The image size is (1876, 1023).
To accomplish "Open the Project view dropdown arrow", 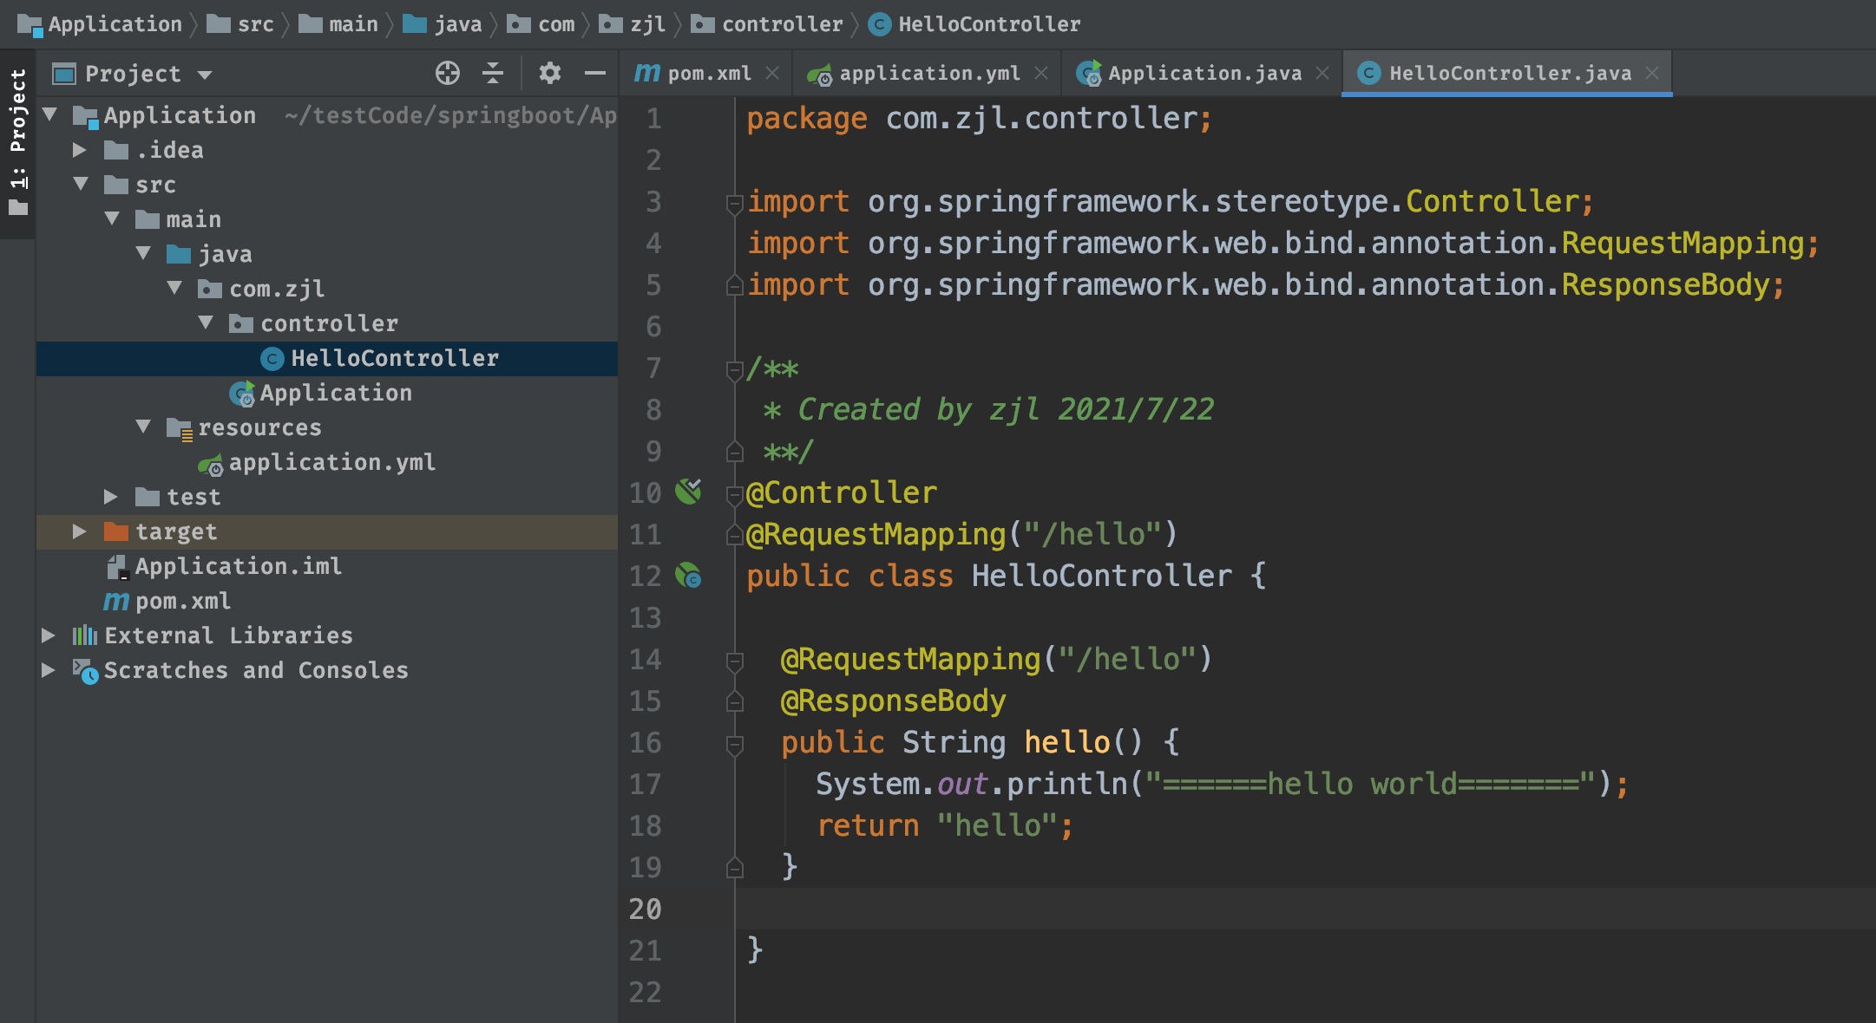I will 205,75.
